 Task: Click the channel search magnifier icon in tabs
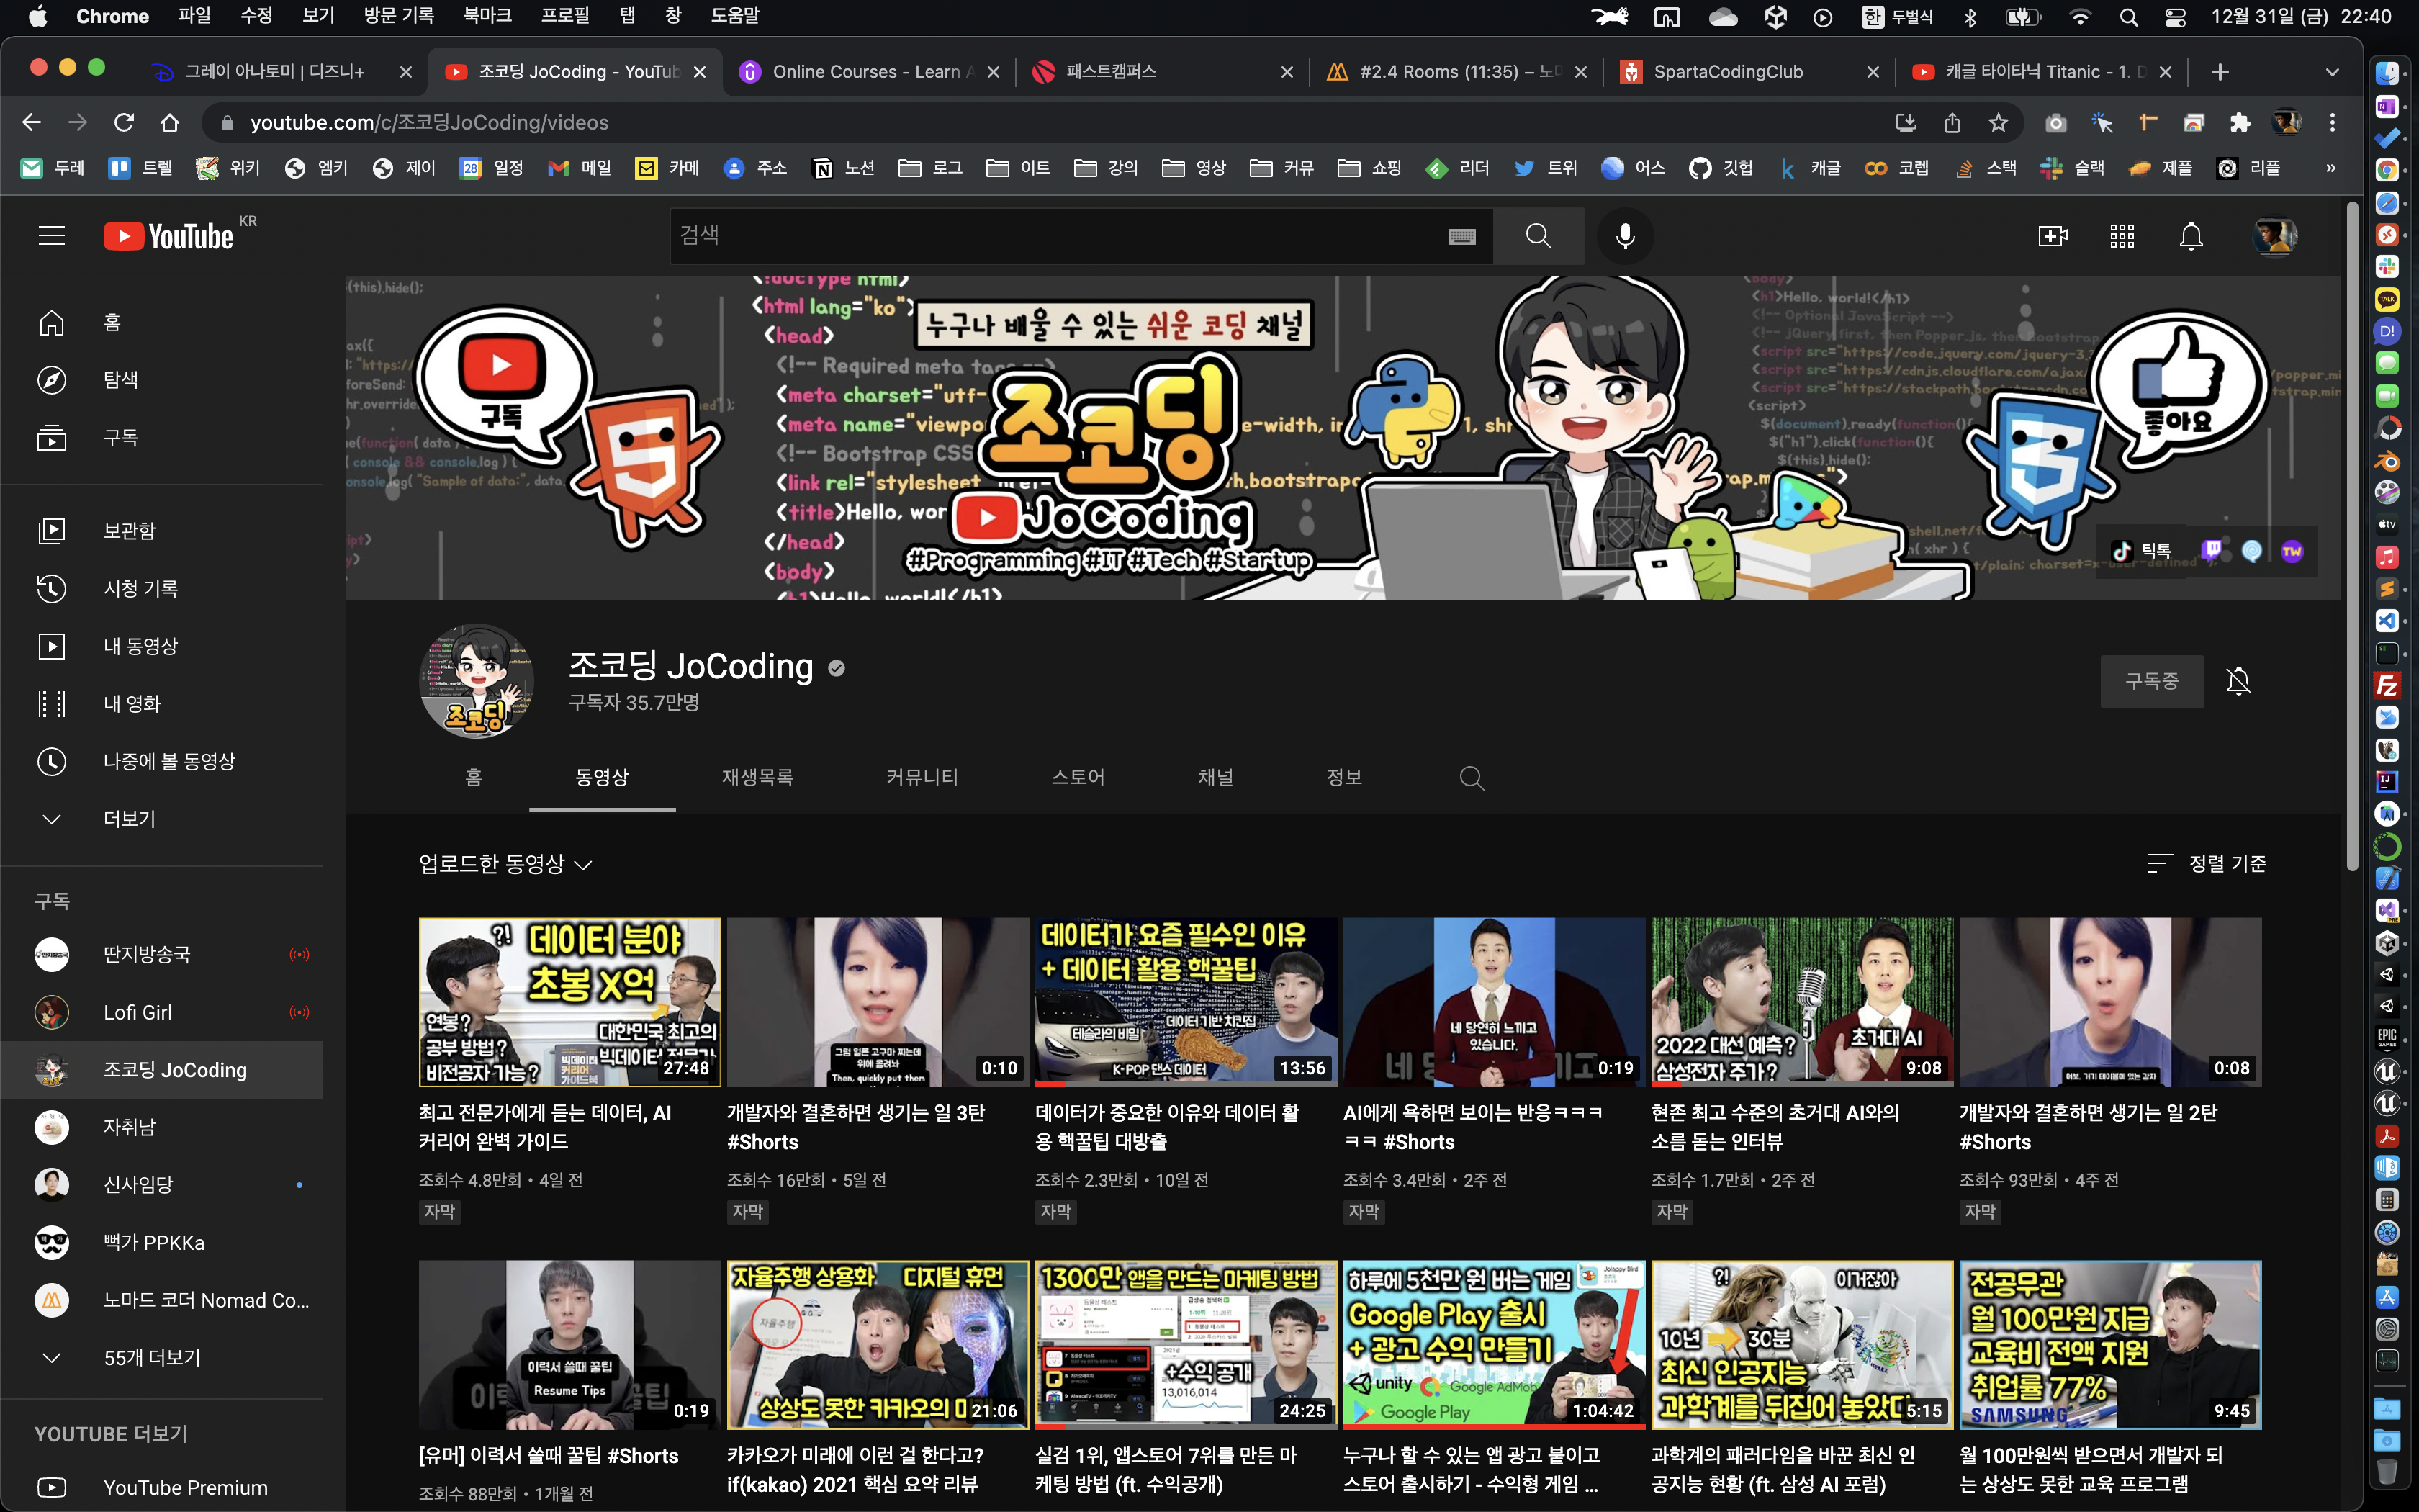(x=1472, y=778)
